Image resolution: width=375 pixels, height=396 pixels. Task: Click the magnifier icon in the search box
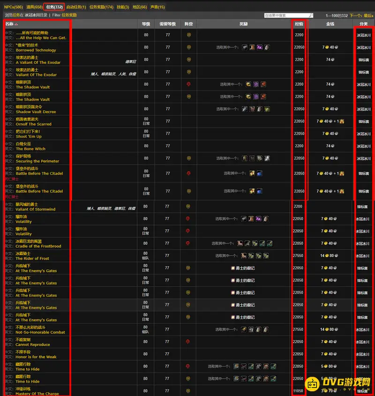(x=311, y=15)
